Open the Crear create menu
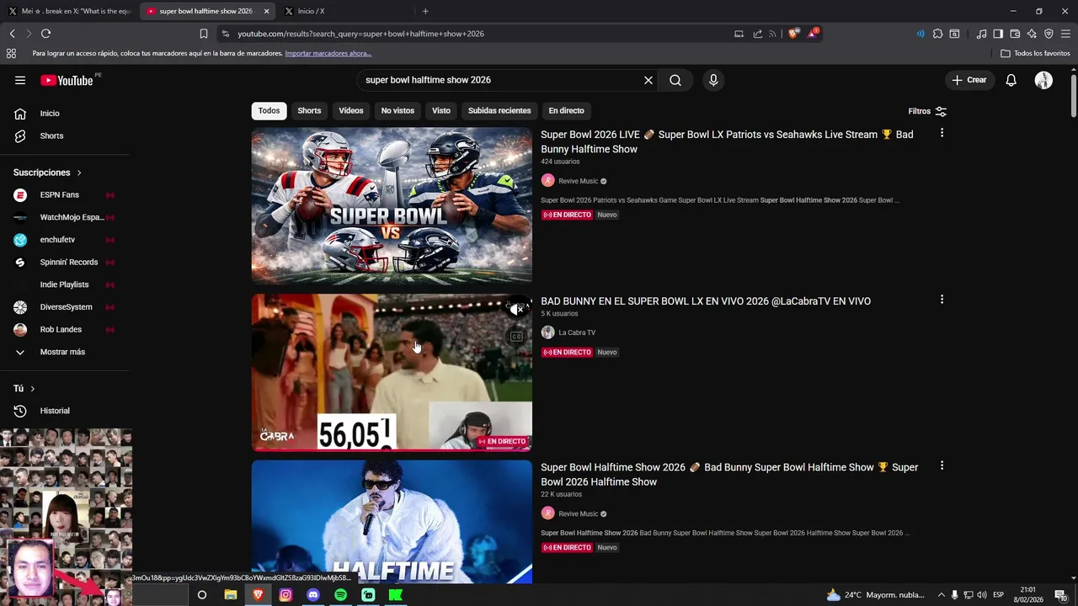This screenshot has height=606, width=1078. 969,80
